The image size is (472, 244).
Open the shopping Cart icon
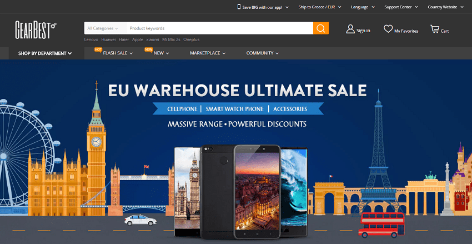tap(435, 29)
